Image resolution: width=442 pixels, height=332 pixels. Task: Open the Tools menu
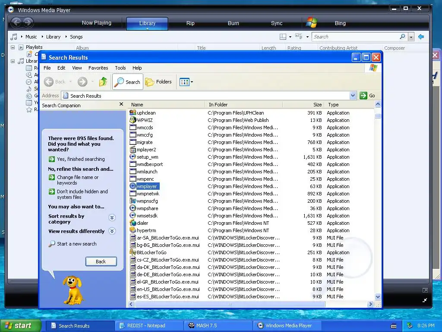(x=120, y=68)
